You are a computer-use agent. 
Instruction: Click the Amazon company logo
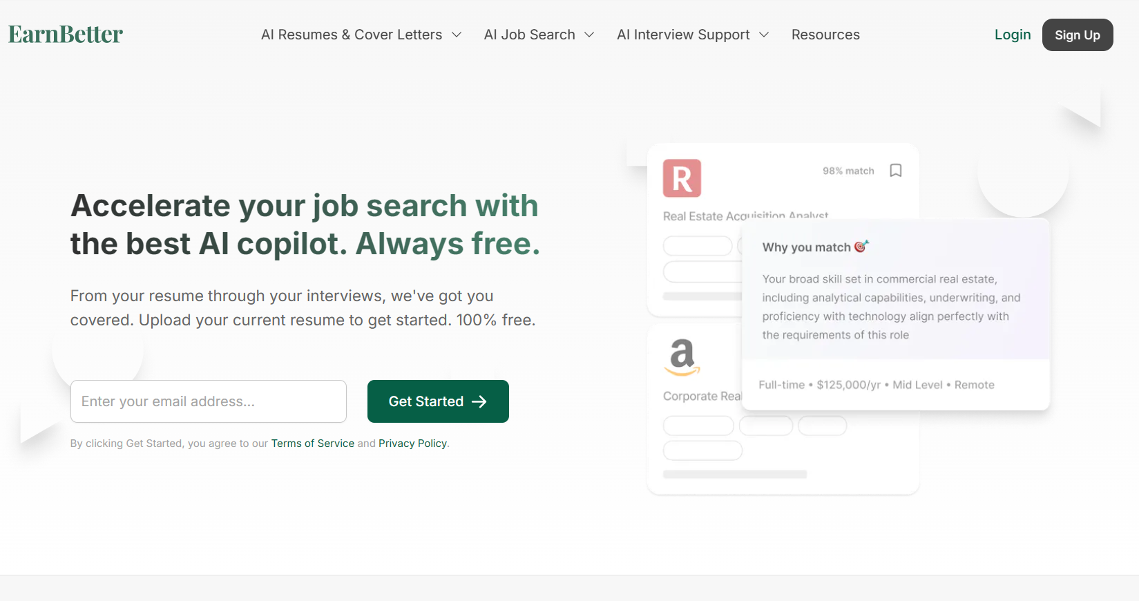click(682, 356)
